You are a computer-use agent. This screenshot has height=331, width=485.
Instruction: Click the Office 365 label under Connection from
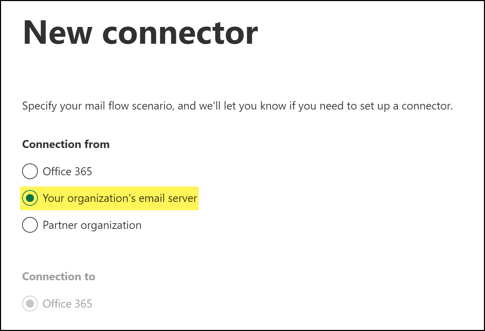pyautogui.click(x=67, y=171)
